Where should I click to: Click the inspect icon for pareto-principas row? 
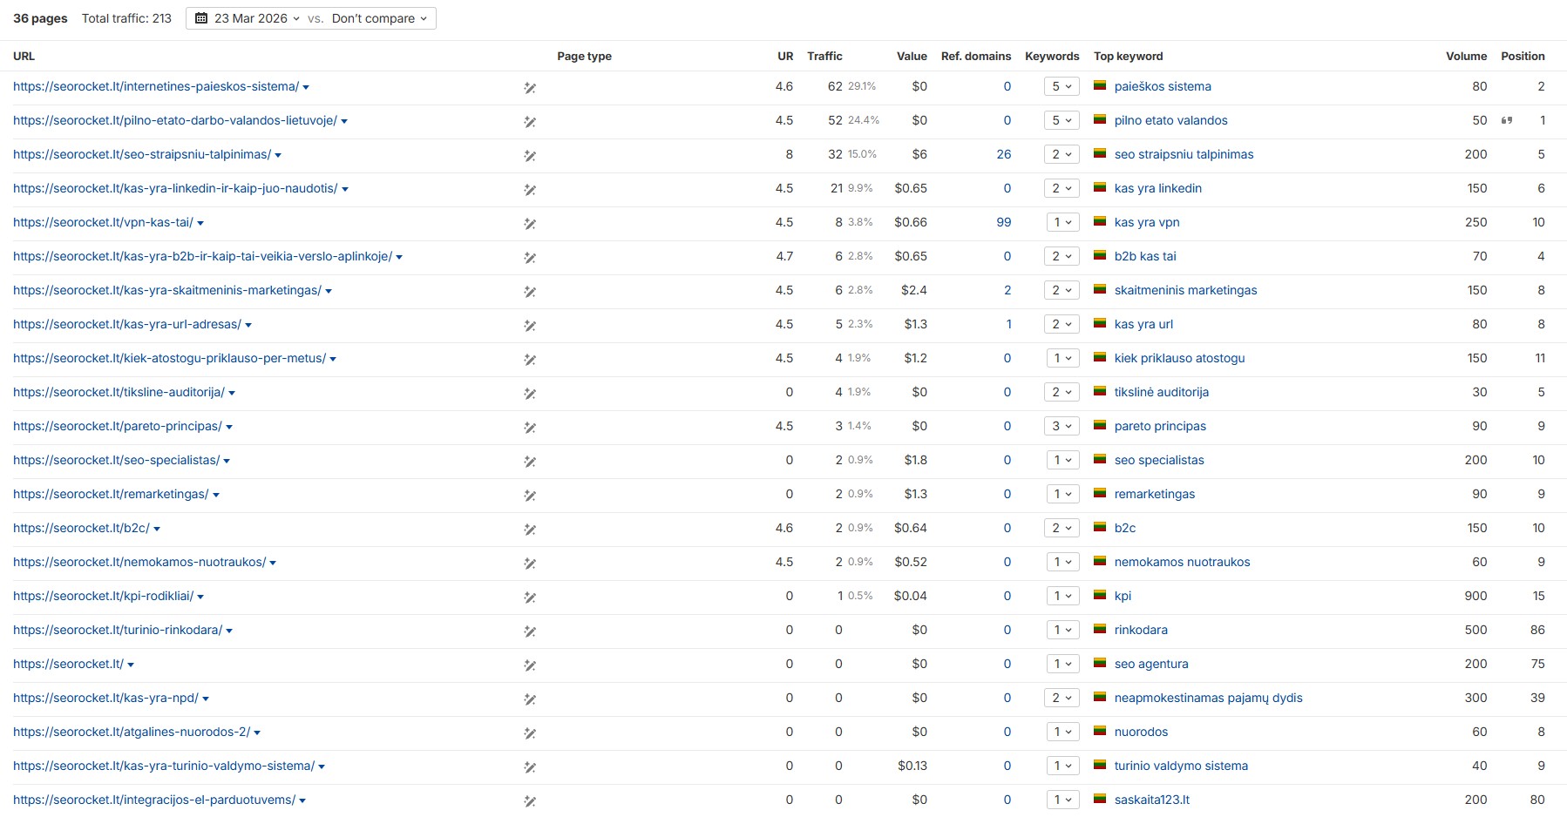tap(529, 428)
